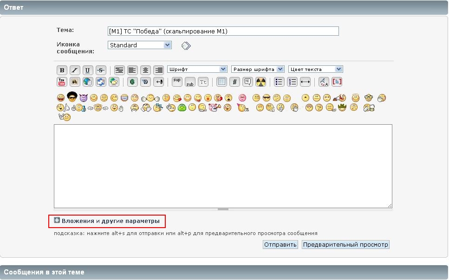This screenshot has height=280, width=449.
Task: Insert a numbered list
Action: pos(292,82)
